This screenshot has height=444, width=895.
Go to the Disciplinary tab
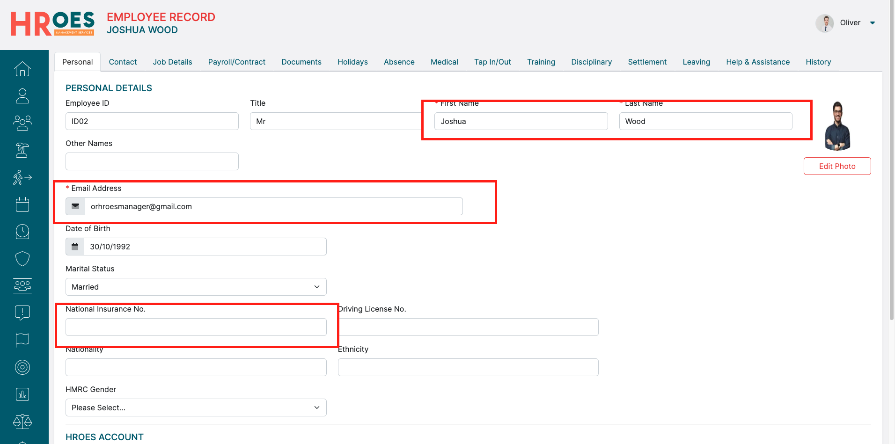(591, 62)
